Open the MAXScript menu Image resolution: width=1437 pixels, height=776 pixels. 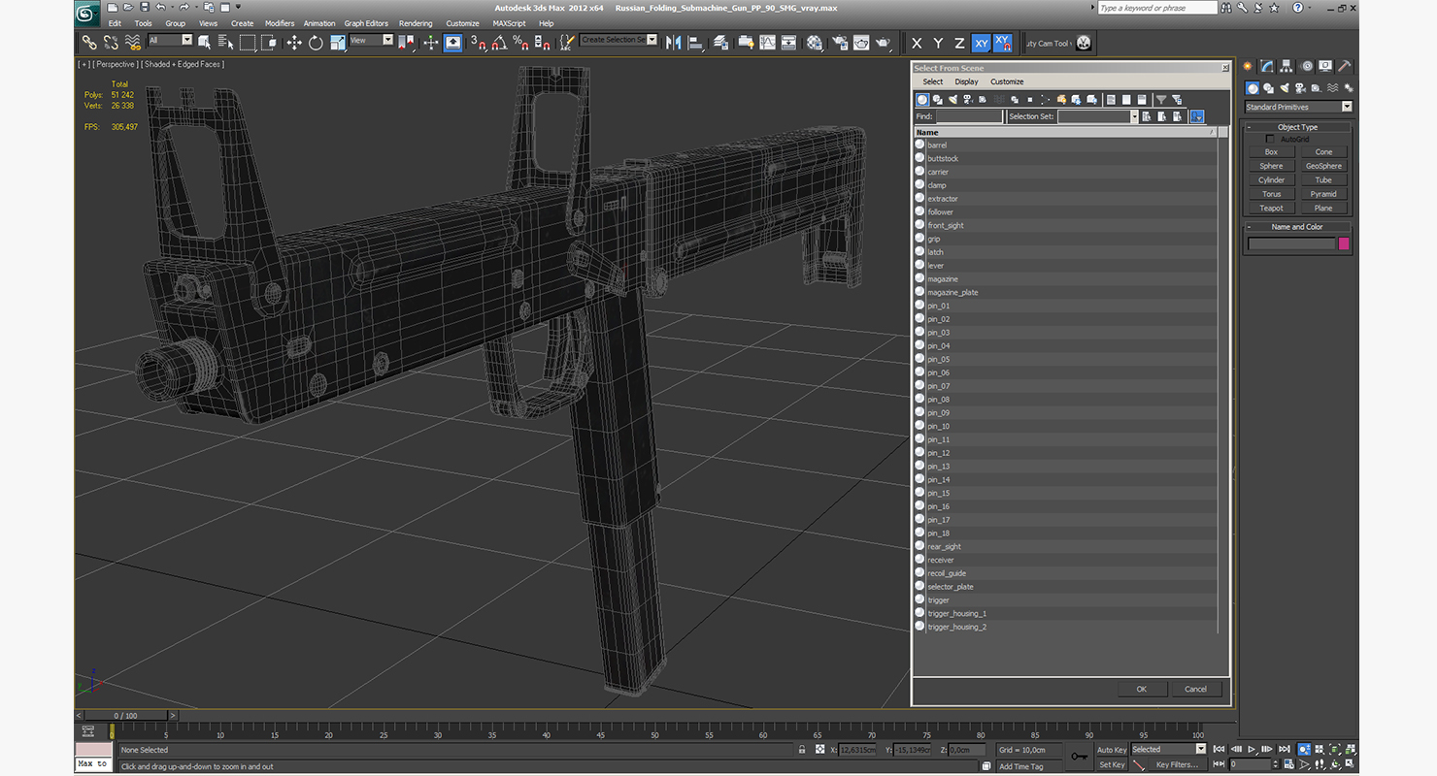click(509, 23)
